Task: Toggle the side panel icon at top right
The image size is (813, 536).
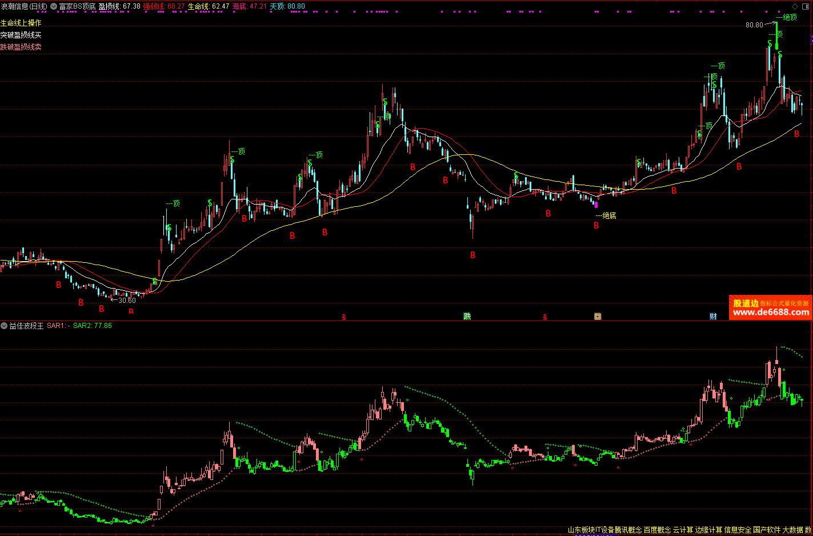Action: click(x=806, y=6)
